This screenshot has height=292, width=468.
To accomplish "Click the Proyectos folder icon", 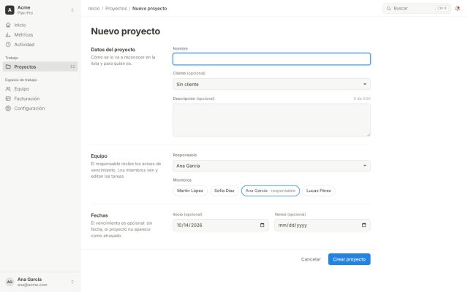I will click(x=8, y=66).
